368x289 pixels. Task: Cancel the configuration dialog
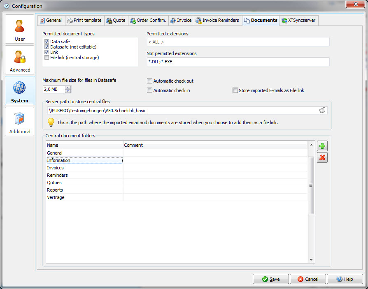307,279
